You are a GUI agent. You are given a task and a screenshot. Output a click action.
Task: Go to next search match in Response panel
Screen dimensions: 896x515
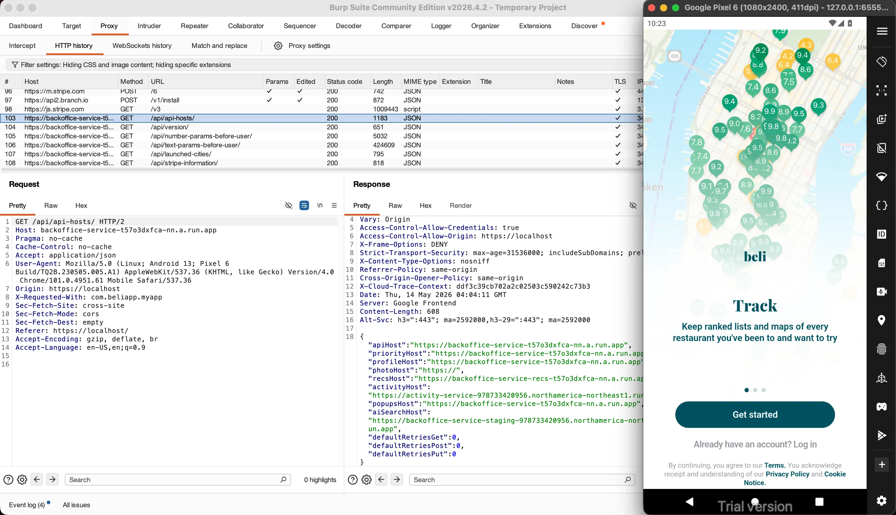pos(397,480)
